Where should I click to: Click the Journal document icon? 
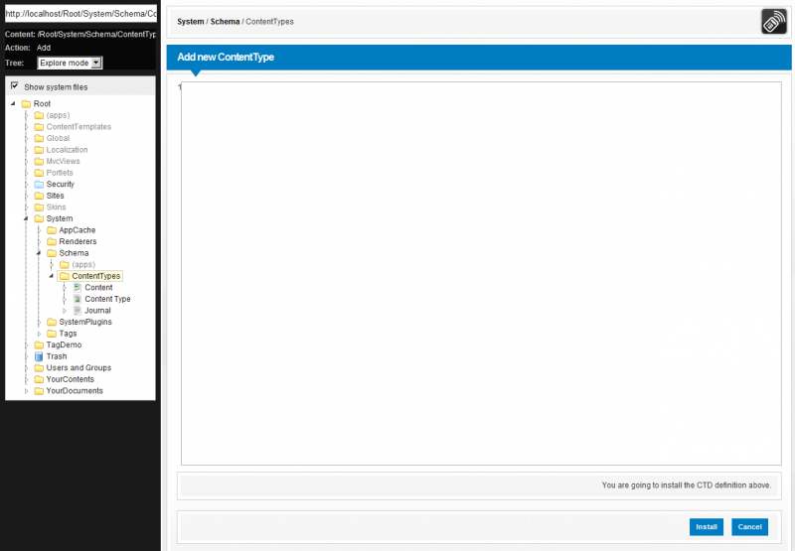pos(78,311)
